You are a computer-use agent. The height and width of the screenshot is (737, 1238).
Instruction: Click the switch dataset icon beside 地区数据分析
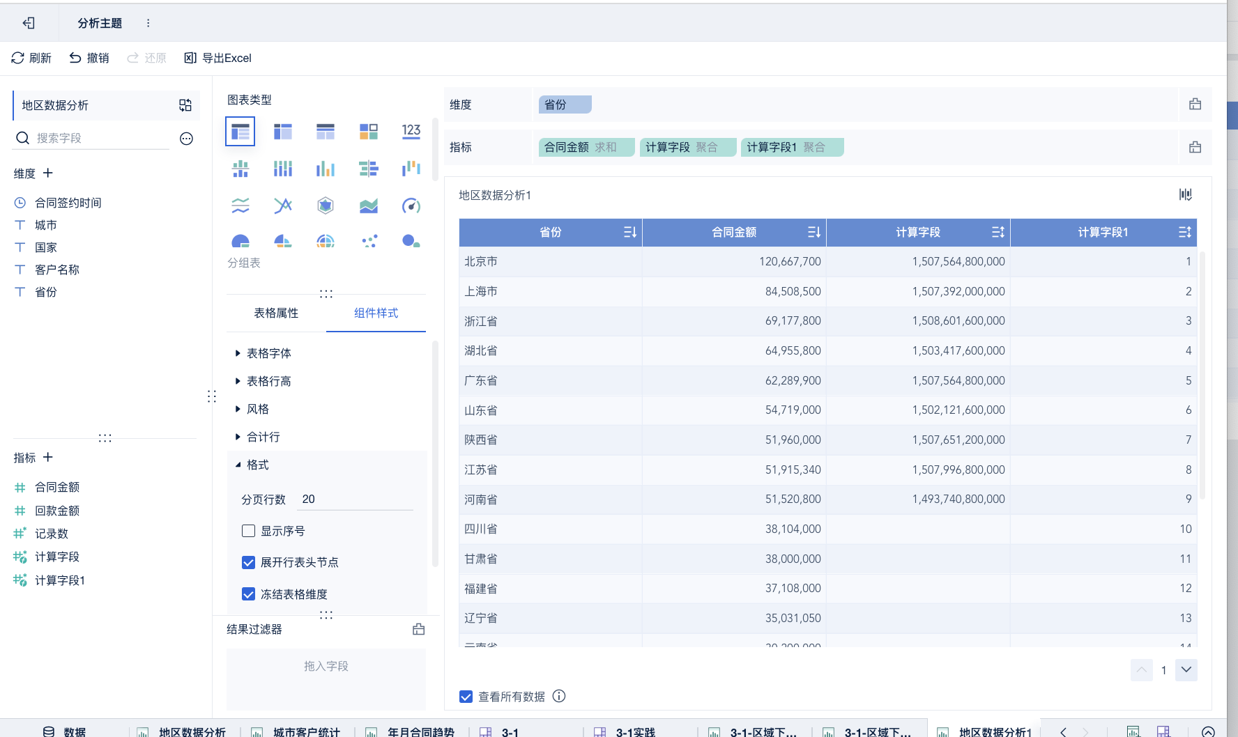point(185,105)
